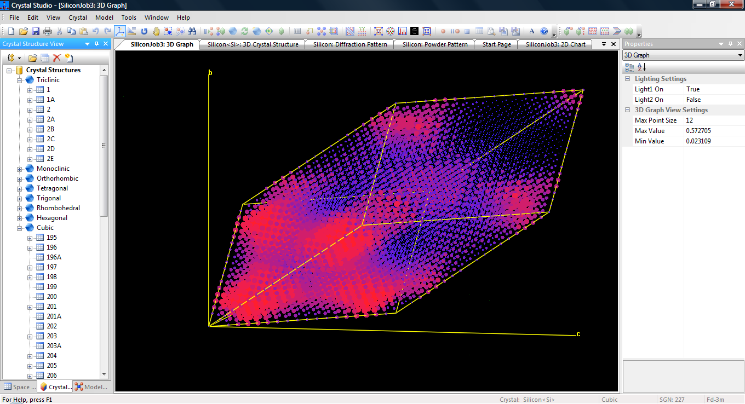Collapse the Cubic tree node
The image size is (745, 404).
pyautogui.click(x=20, y=228)
